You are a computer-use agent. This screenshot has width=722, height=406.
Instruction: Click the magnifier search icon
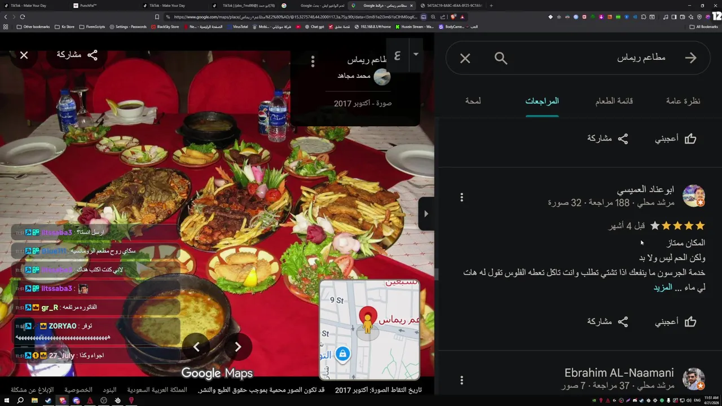[x=500, y=58]
